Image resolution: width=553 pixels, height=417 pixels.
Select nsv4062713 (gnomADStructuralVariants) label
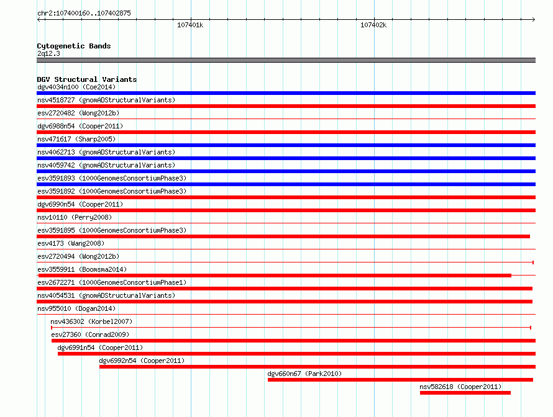[106, 152]
